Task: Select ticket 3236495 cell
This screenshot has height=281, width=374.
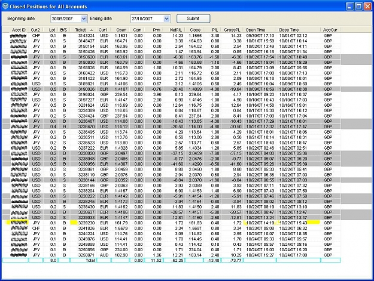Action: [86, 132]
